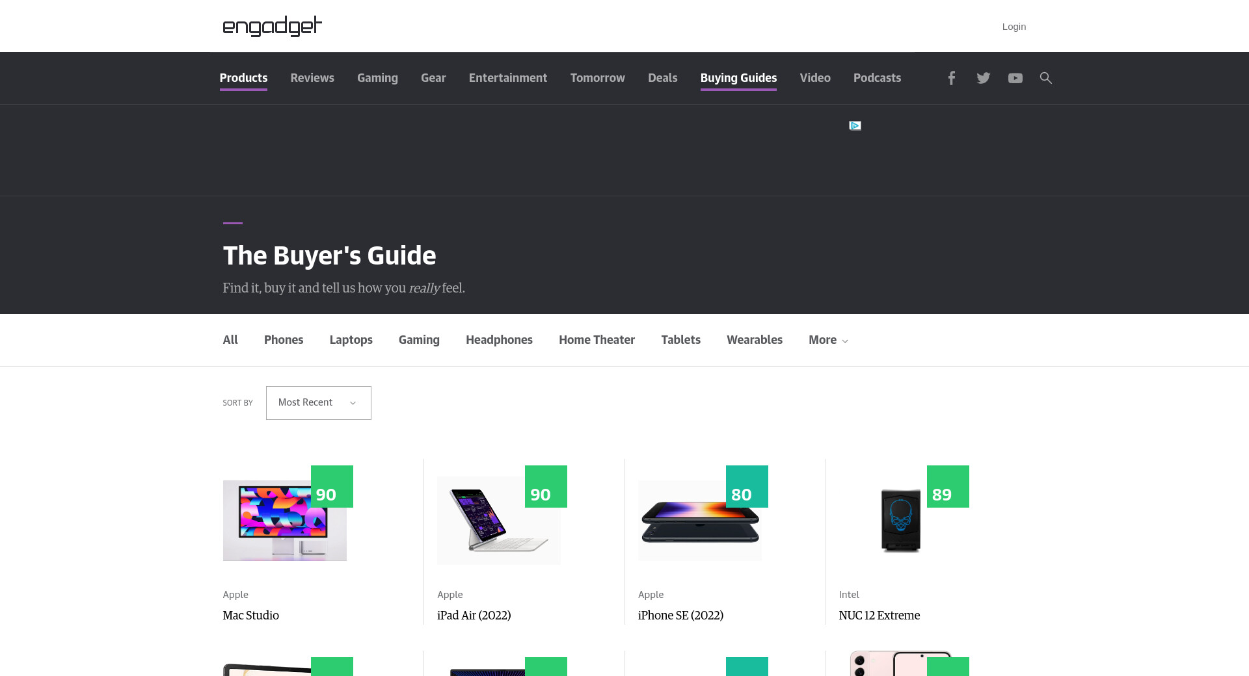Viewport: 1249px width, 676px height.
Task: Click The Buyer's Guide heading
Action: click(x=329, y=256)
